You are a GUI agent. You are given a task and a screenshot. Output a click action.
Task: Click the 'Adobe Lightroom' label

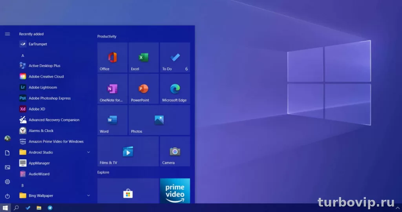pyautogui.click(x=43, y=88)
